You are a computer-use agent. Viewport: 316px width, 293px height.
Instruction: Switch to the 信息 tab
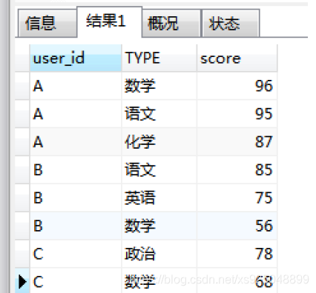point(47,23)
